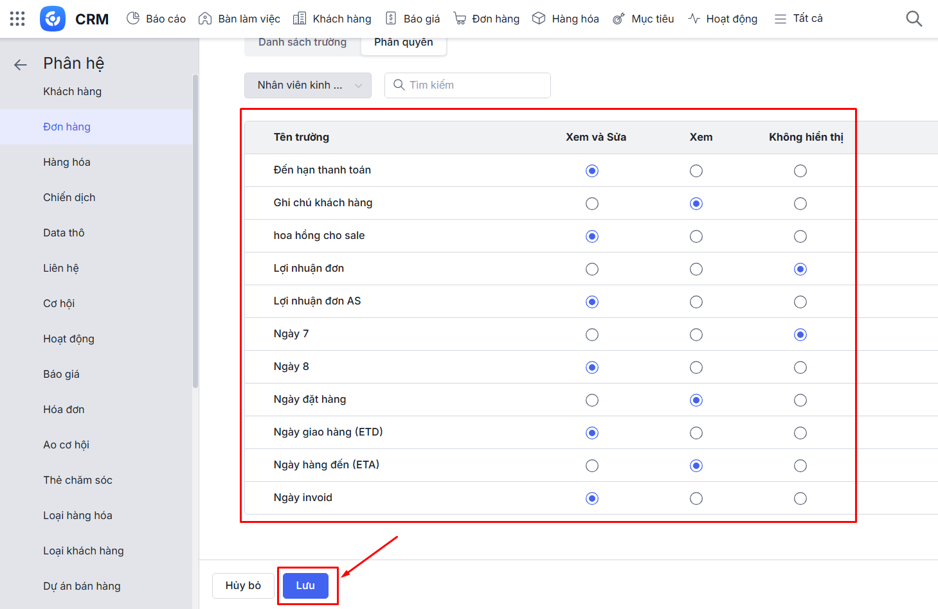Open the Nhân viên kinh role dropdown

pyautogui.click(x=308, y=85)
